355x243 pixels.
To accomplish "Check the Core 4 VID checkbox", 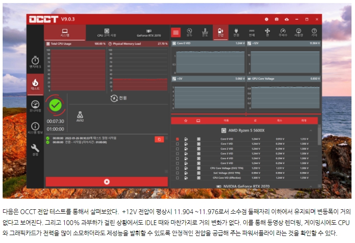I will point(177,158).
